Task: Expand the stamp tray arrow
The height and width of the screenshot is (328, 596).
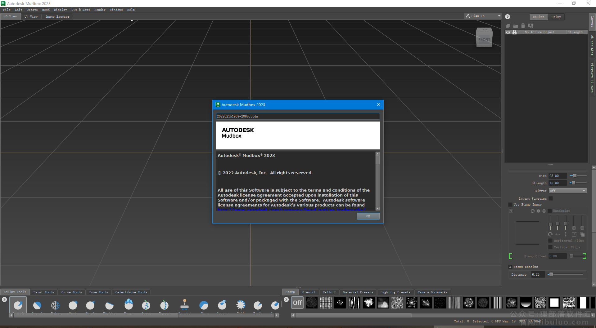Action: (x=286, y=299)
